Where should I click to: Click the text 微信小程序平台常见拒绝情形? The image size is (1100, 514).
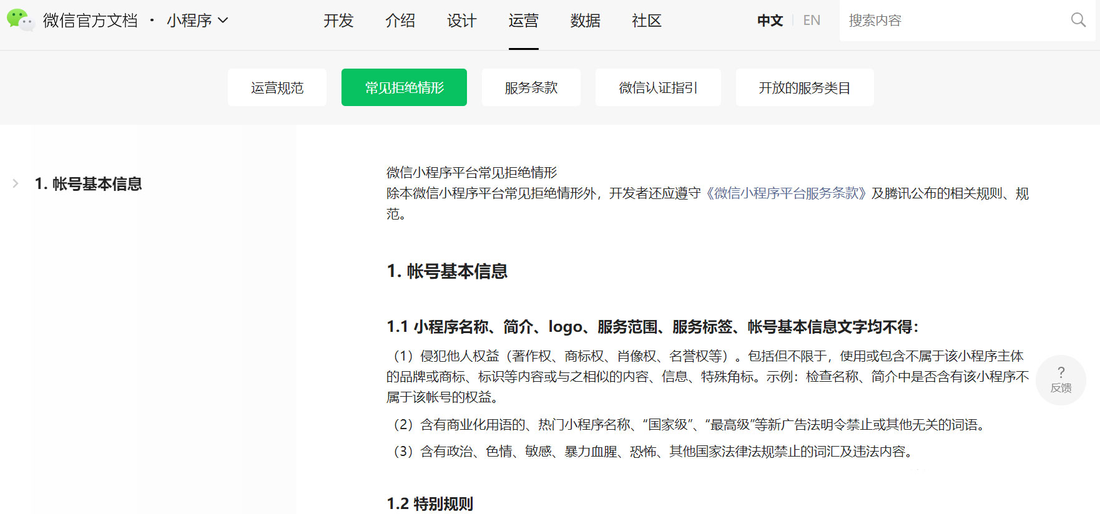pos(471,172)
